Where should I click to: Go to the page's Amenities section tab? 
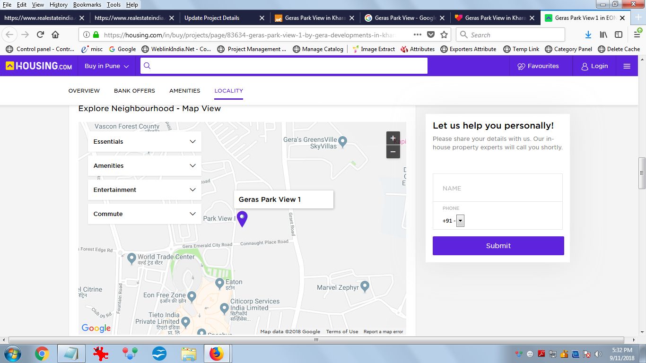coord(185,91)
